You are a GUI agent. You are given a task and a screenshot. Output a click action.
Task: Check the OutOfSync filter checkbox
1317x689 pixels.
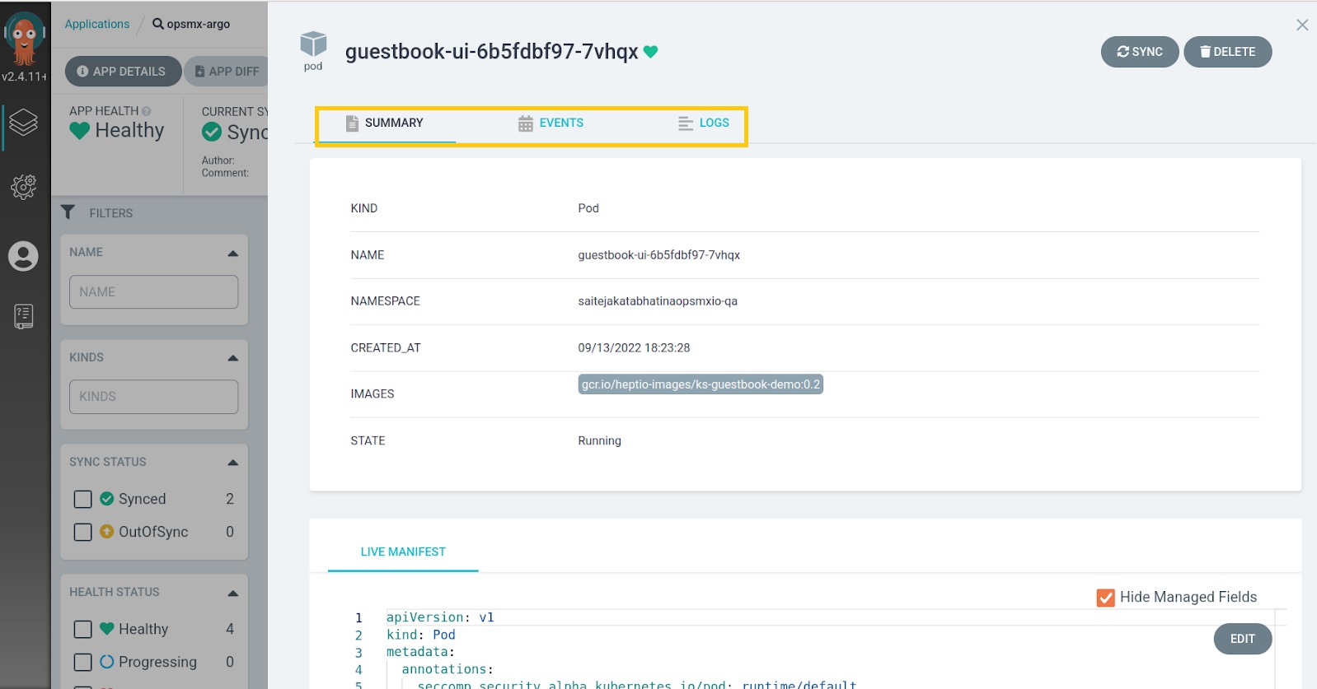83,532
